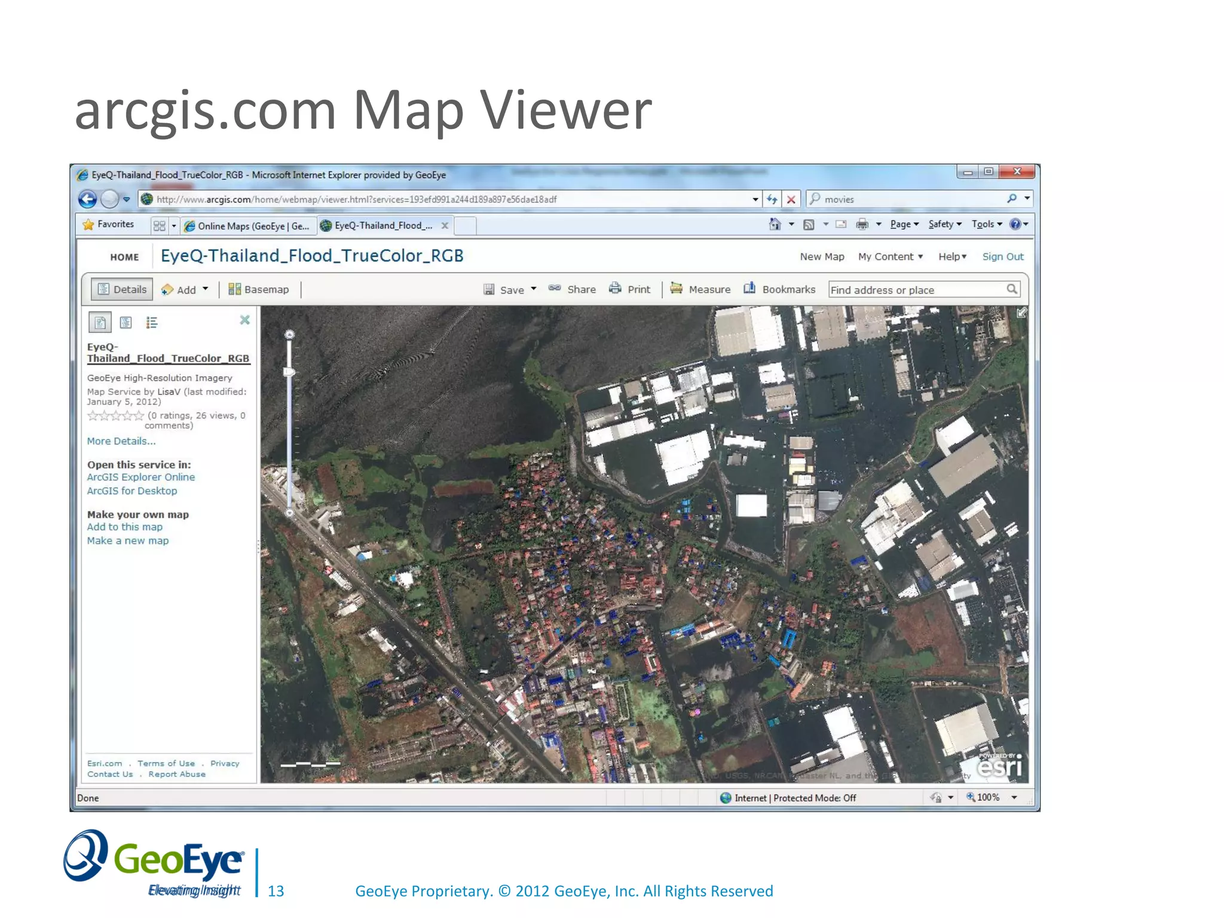Viewport: 1224px width, 918px height.
Task: Click the browser Home icon
Action: coord(775,224)
